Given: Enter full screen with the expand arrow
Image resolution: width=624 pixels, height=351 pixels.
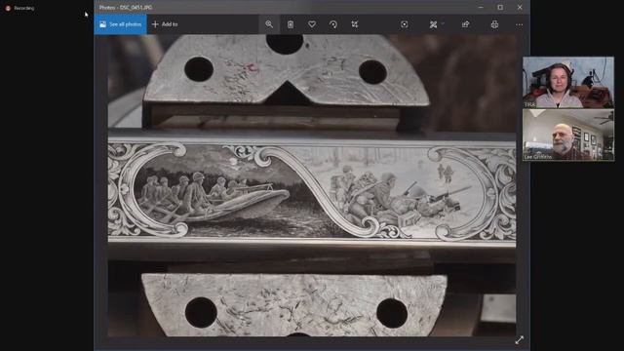Looking at the screenshot, I should pyautogui.click(x=520, y=340).
